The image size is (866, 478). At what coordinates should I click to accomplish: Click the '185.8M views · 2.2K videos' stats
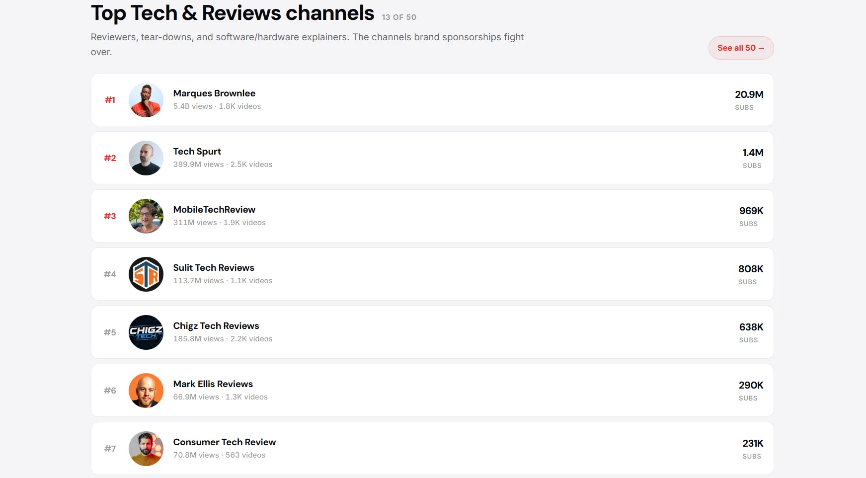point(223,339)
